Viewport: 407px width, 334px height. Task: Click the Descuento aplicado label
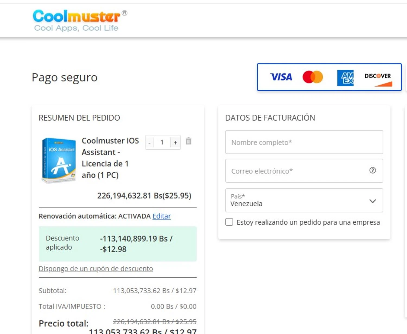(62, 243)
